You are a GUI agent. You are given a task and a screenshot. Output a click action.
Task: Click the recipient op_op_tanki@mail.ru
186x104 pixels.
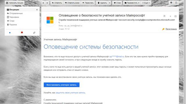(73, 26)
